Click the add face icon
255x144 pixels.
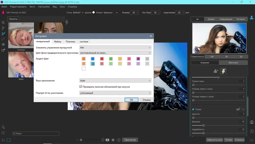pos(216,71)
